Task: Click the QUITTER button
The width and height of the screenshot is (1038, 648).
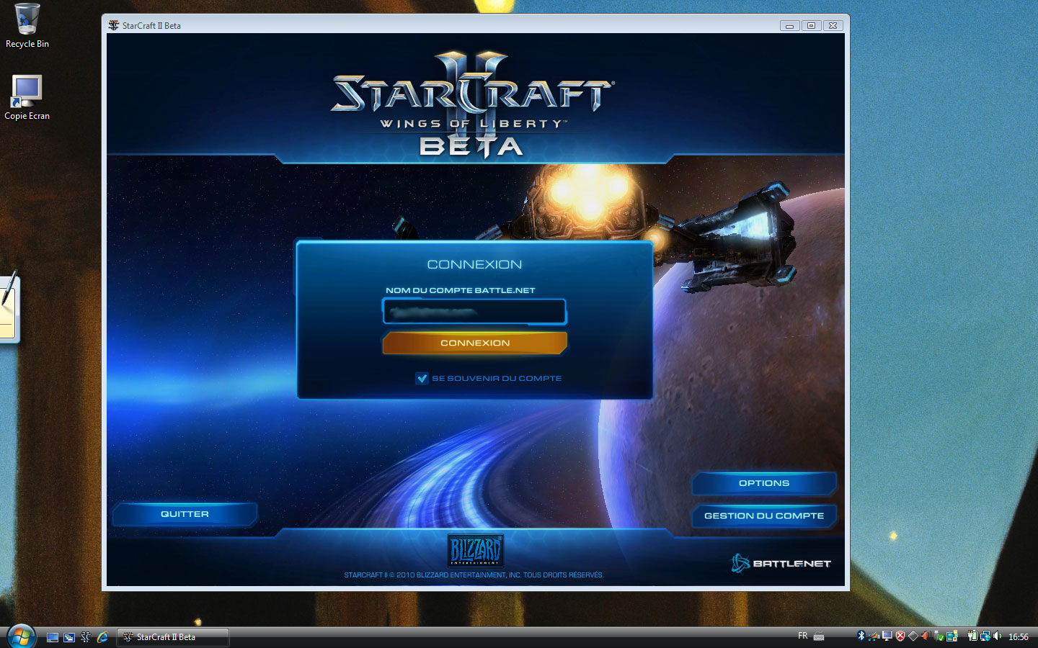Action: [185, 514]
